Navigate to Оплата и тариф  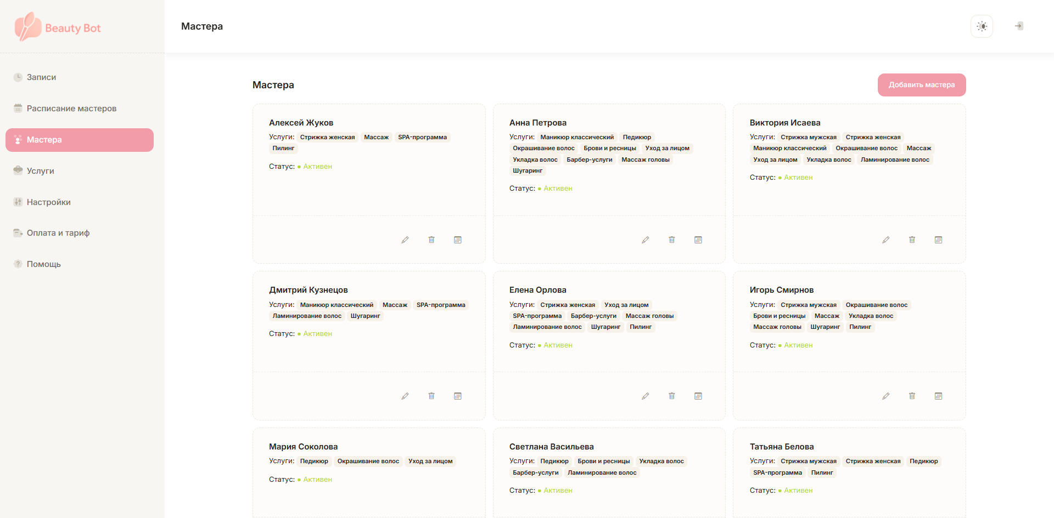coord(58,233)
